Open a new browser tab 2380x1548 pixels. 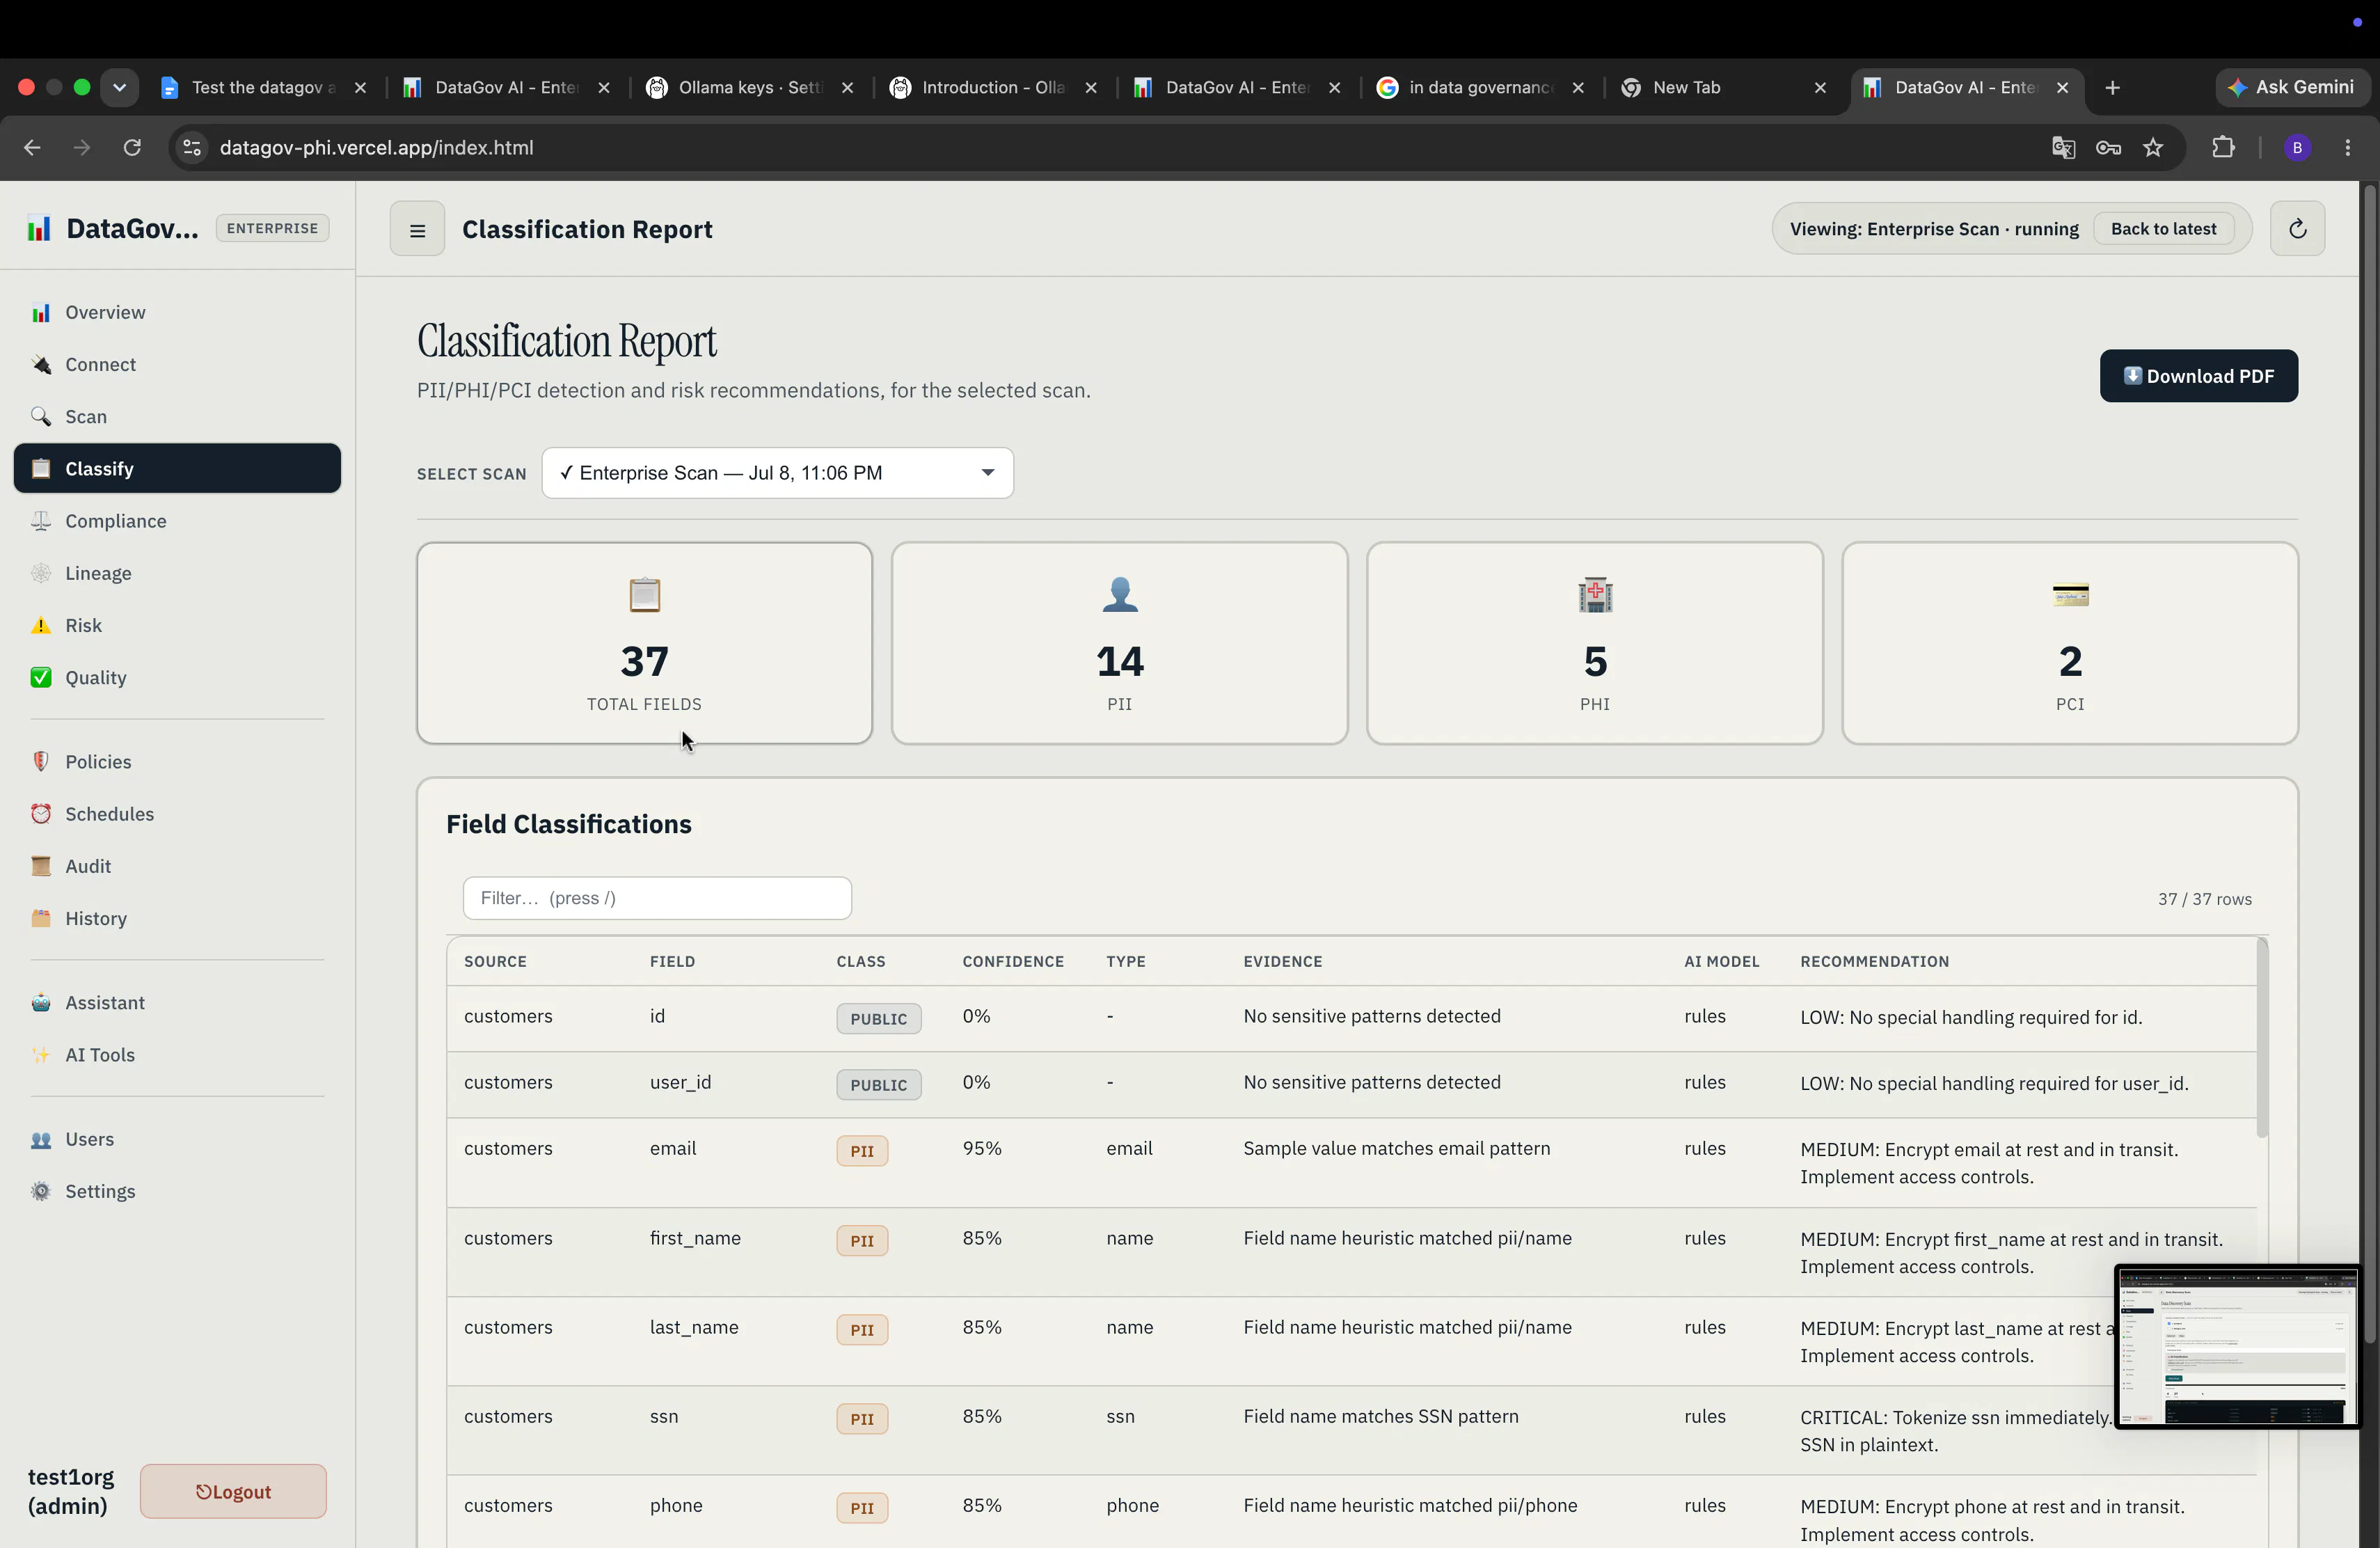(2112, 87)
